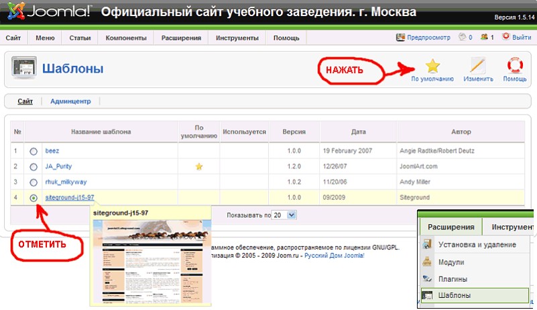Open the Меню top menu

45,38
